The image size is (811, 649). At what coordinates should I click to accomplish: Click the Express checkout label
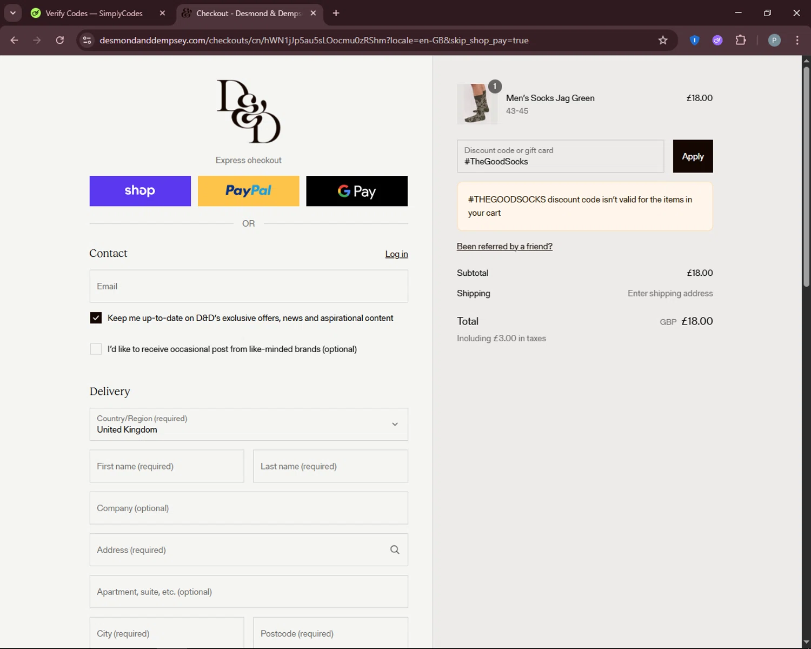point(248,160)
